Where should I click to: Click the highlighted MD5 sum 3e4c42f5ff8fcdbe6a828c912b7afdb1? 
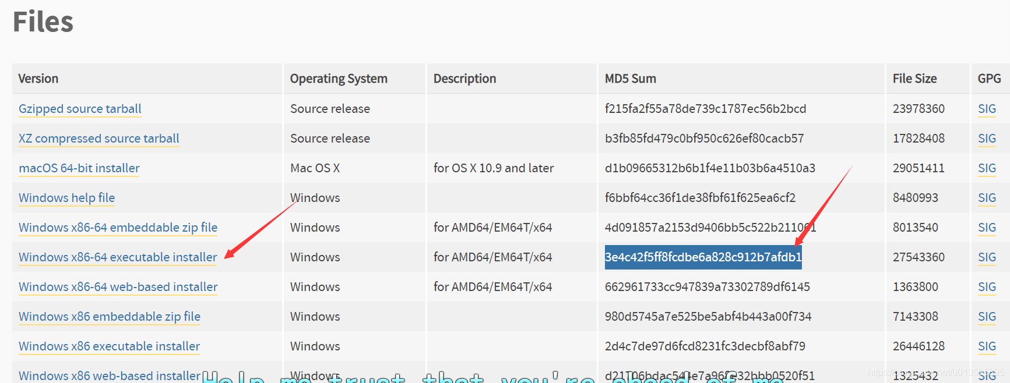(703, 257)
